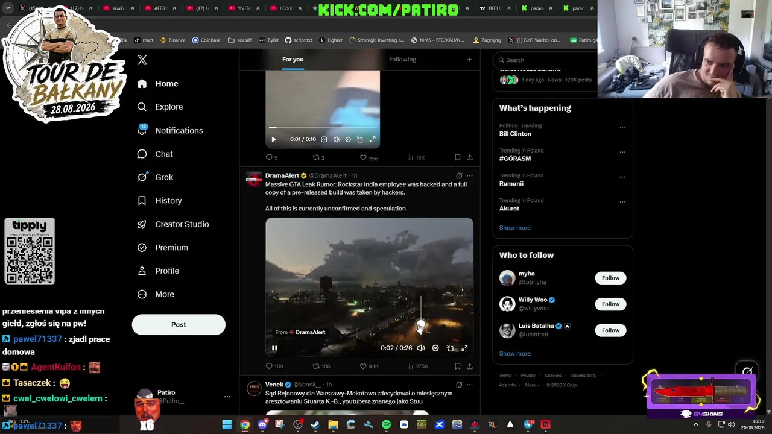Expand the More menu in the sidebar

[156, 294]
